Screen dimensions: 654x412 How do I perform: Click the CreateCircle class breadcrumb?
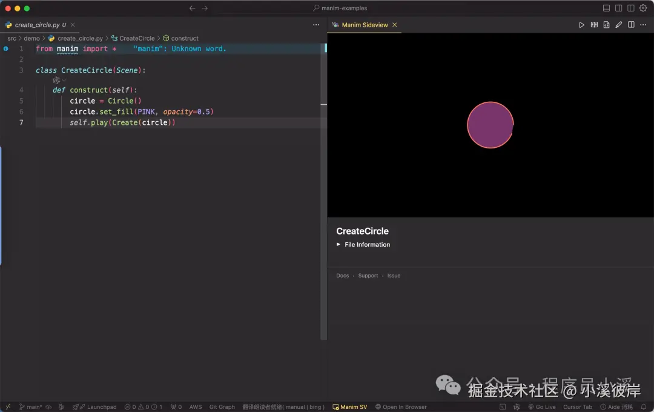(137, 38)
